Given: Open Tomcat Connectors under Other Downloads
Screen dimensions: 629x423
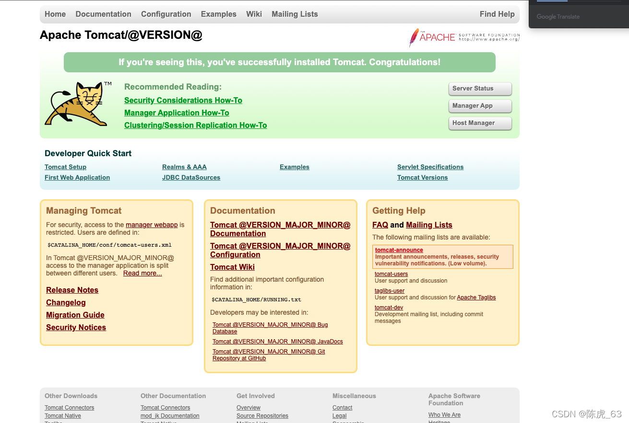Looking at the screenshot, I should (70, 408).
